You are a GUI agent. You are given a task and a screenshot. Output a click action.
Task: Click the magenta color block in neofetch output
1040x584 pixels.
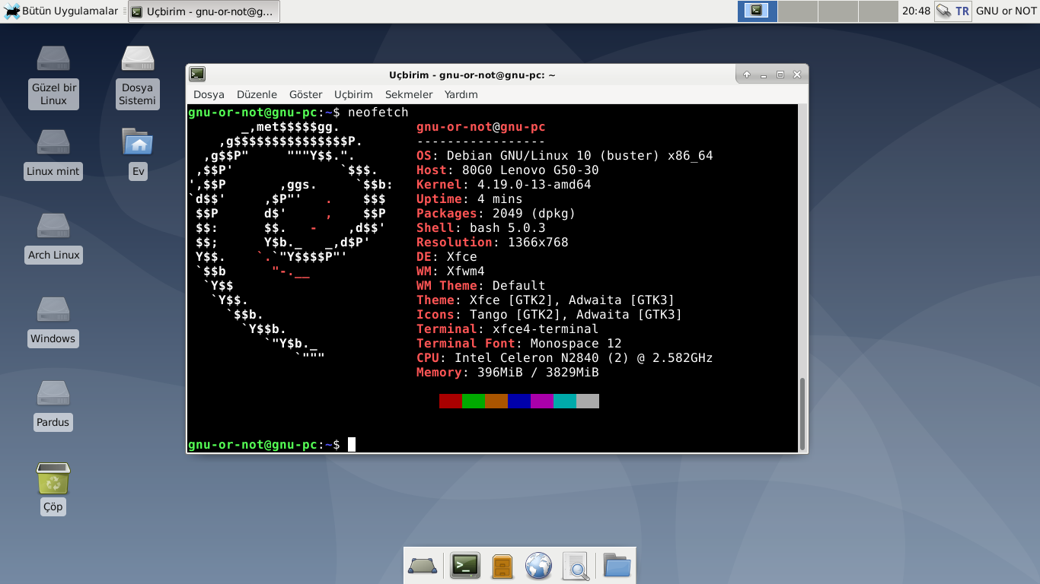pyautogui.click(x=542, y=401)
